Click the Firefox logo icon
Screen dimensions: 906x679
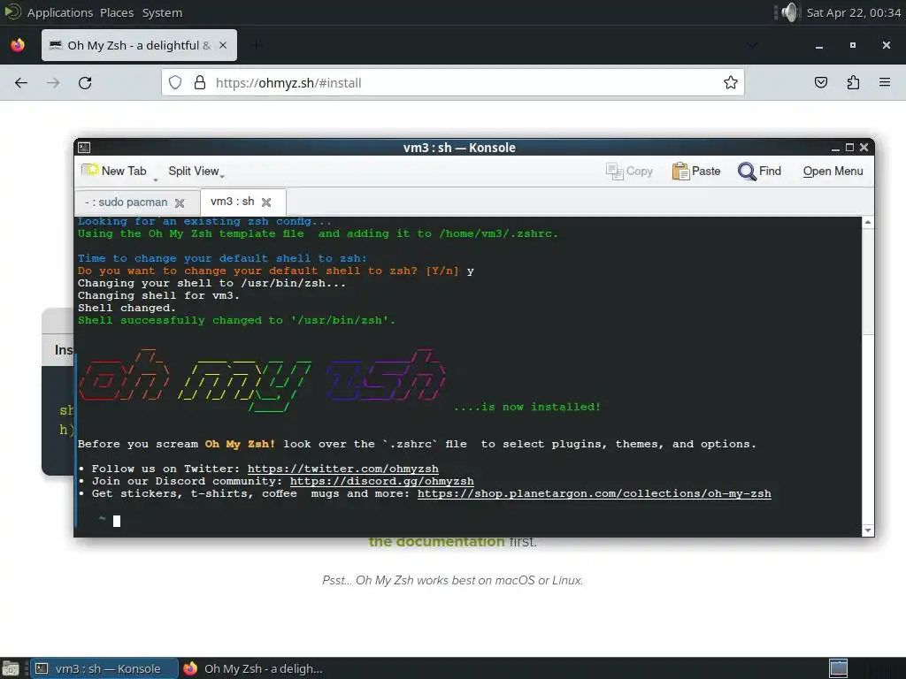coord(18,45)
